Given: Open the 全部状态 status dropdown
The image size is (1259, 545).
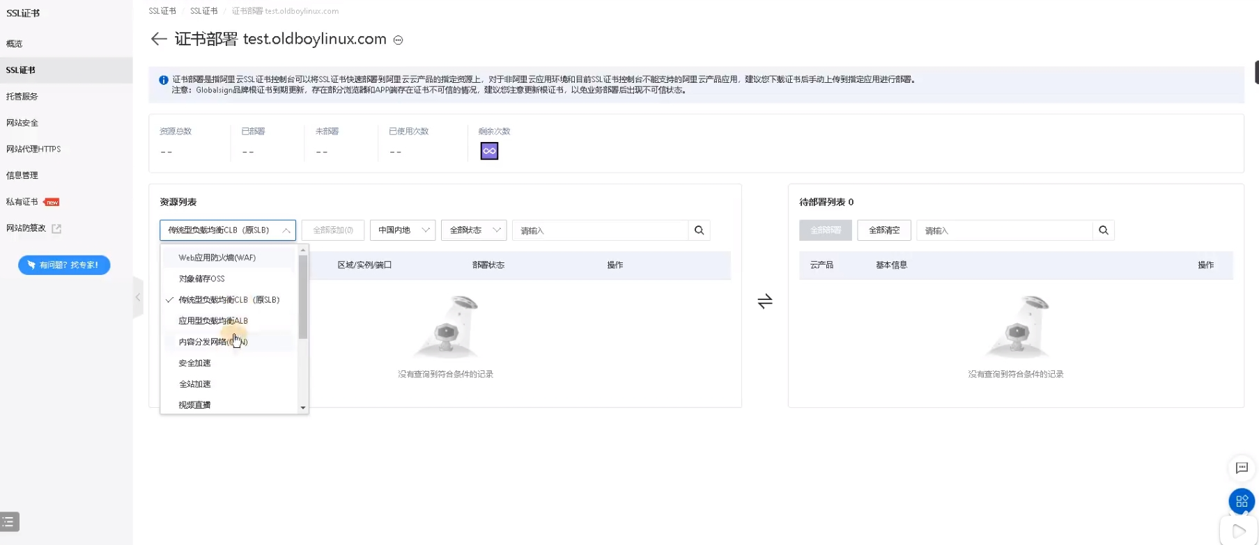Looking at the screenshot, I should tap(474, 230).
